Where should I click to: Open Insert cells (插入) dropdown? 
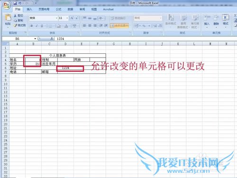(207, 21)
